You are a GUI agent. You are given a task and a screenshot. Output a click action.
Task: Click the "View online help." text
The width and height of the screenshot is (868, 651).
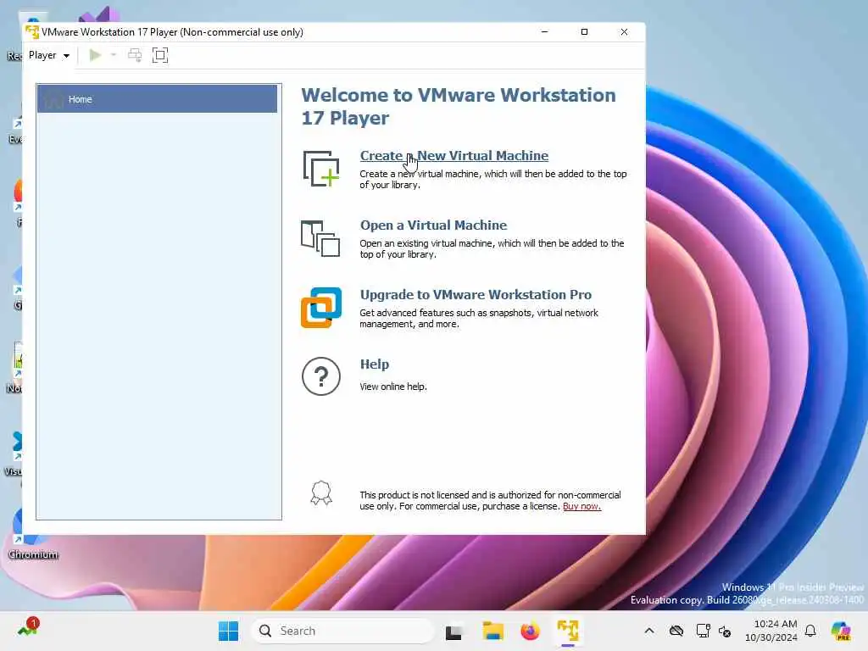pyautogui.click(x=393, y=387)
